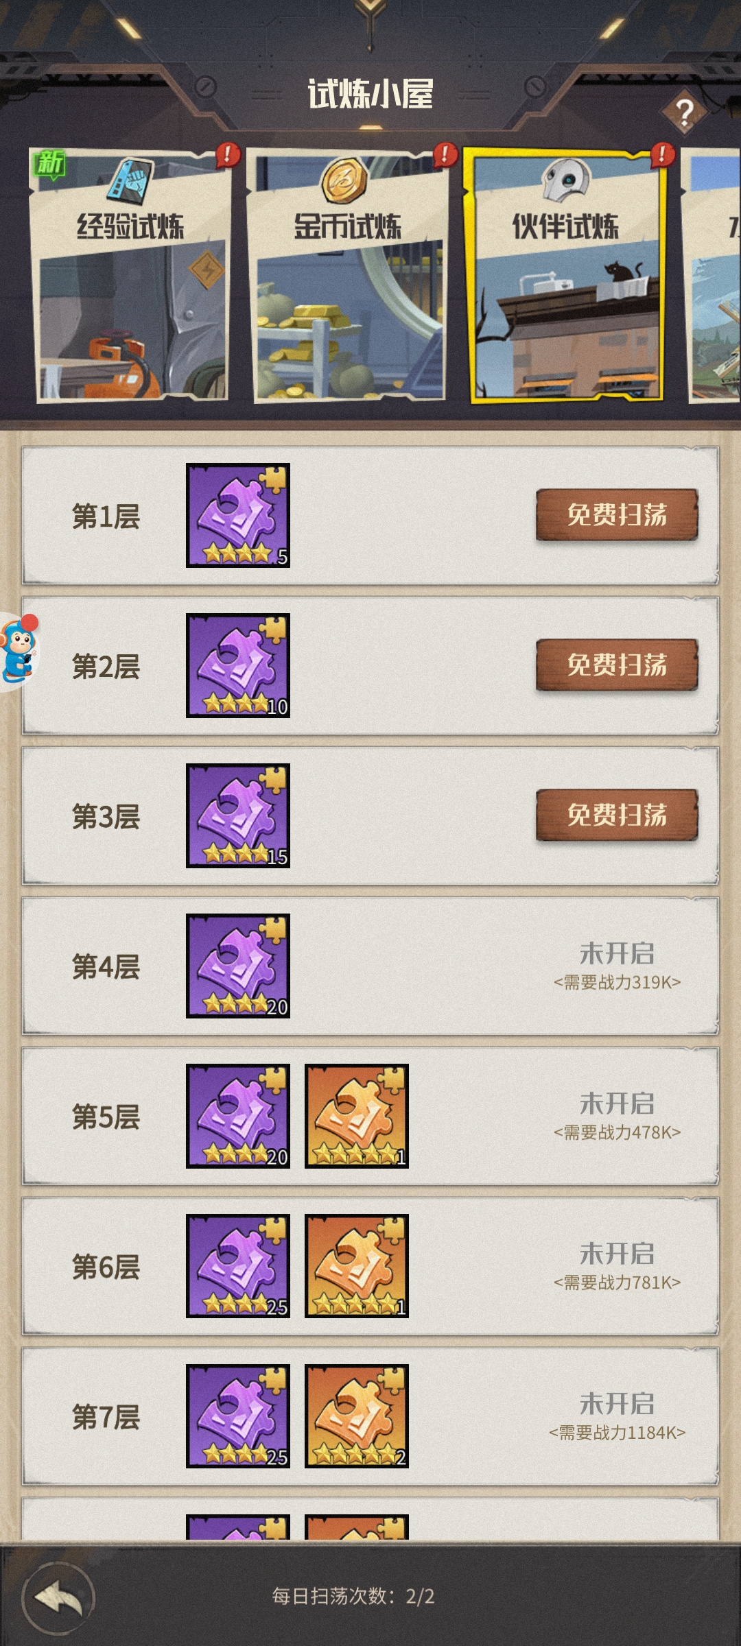741x1646 pixels.
Task: Tap the blue monkey mascot icon
Action: click(x=19, y=651)
